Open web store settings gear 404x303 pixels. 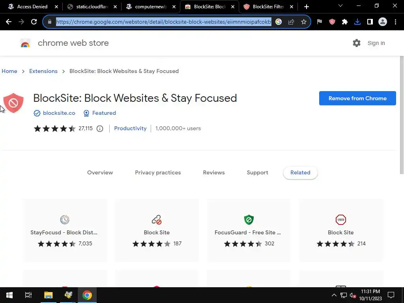tap(357, 43)
